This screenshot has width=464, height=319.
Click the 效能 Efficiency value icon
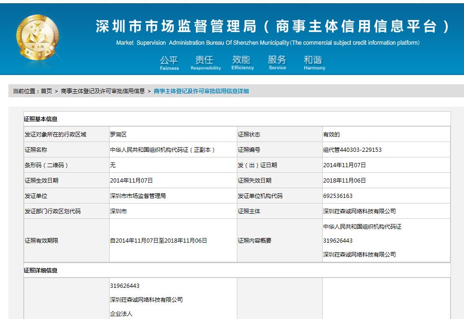point(242,62)
